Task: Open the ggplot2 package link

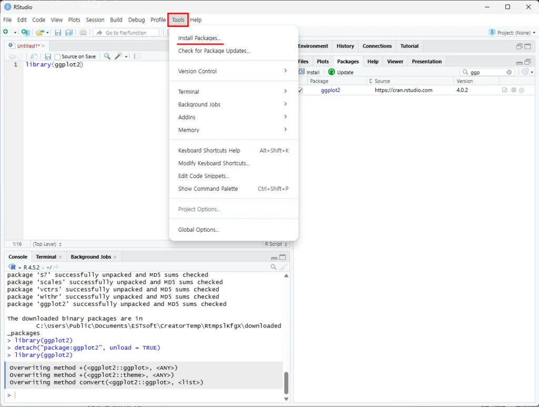Action: [x=331, y=91]
